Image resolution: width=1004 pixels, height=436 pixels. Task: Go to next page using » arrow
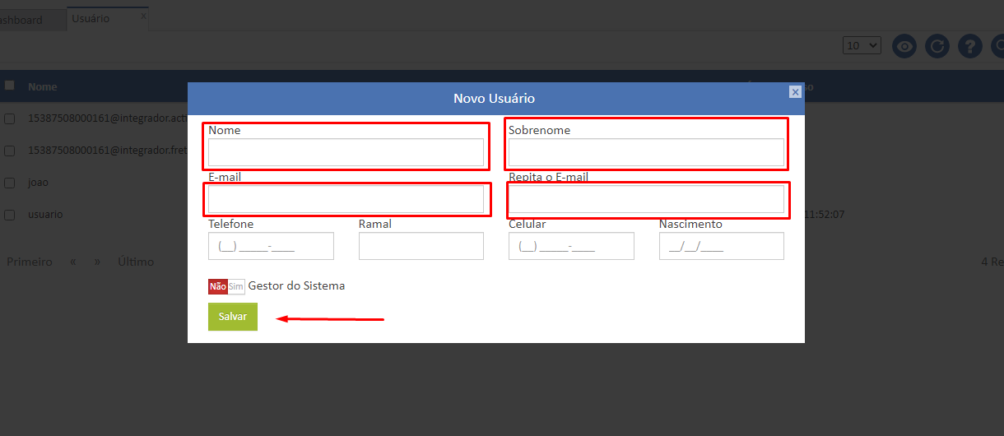tap(97, 262)
